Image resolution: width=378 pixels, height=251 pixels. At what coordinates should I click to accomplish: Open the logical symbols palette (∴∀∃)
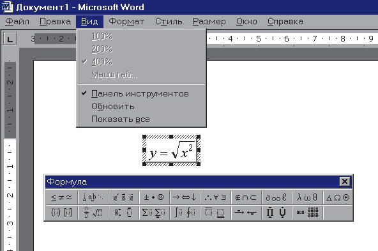pyautogui.click(x=215, y=197)
